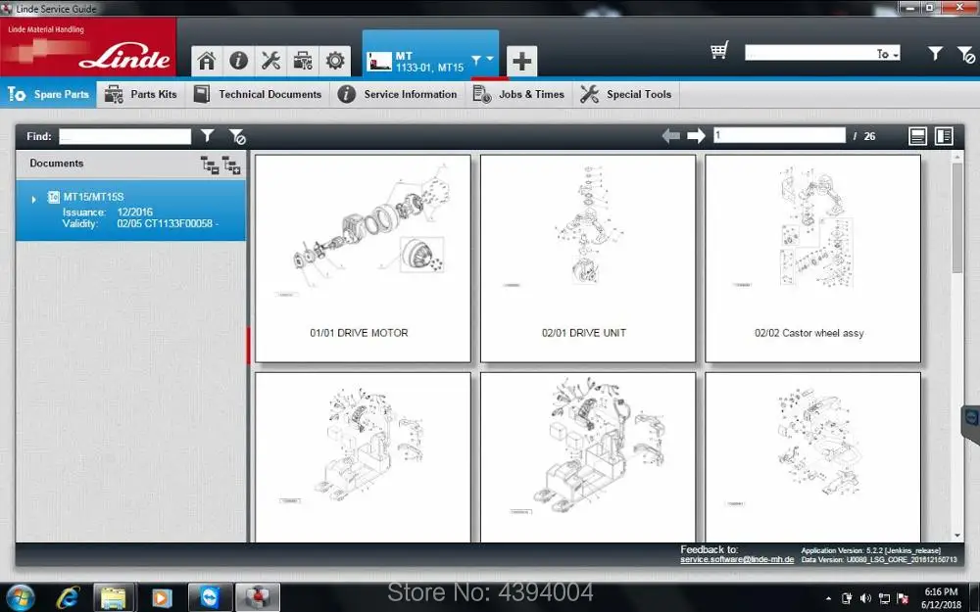
Task: Click the top-right search input field
Action: pos(810,53)
